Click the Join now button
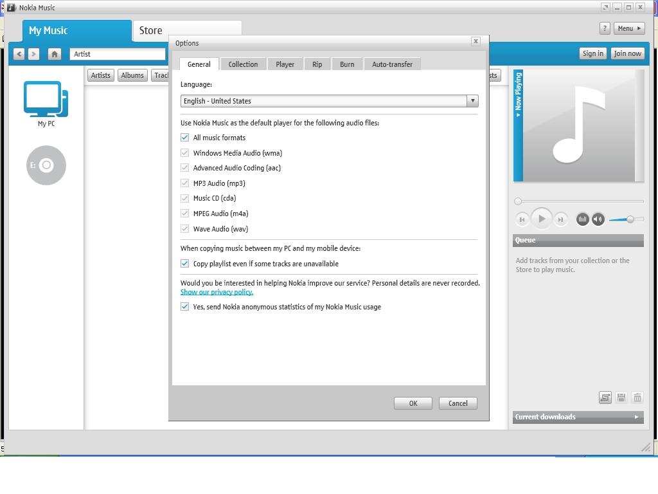The height and width of the screenshot is (494, 658). (x=627, y=53)
